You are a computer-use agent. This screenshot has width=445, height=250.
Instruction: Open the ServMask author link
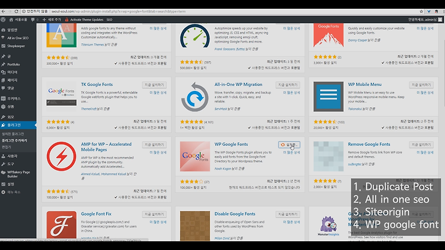(x=221, y=108)
